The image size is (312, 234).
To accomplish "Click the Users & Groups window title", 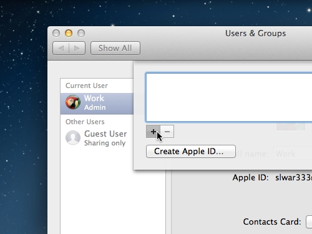I will [255, 33].
